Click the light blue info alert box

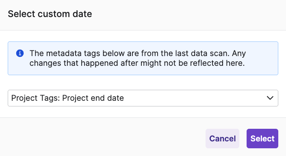click(143, 58)
